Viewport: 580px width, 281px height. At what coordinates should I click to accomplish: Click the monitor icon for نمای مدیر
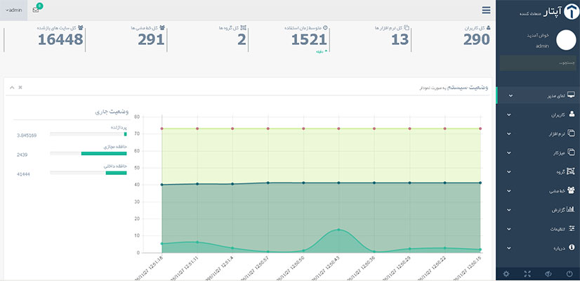tap(571, 95)
